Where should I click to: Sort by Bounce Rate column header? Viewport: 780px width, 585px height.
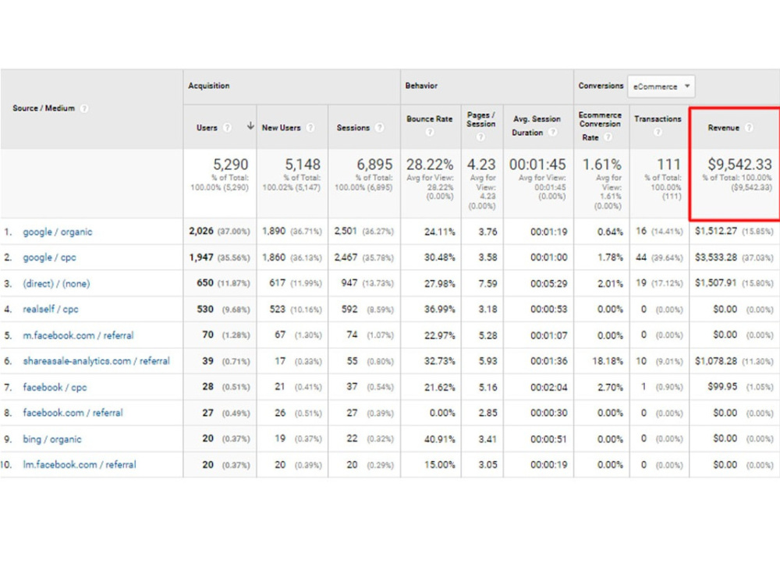pyautogui.click(x=429, y=119)
